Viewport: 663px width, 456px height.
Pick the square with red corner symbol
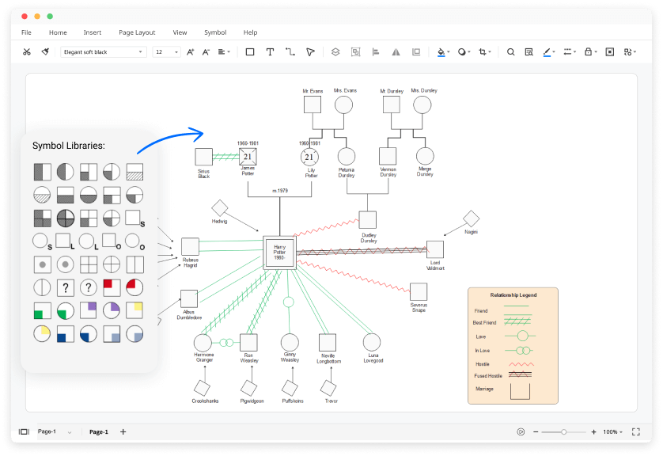112,287
